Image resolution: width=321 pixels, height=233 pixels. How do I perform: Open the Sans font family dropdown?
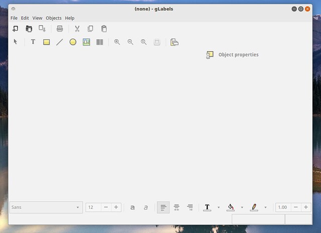46,207
